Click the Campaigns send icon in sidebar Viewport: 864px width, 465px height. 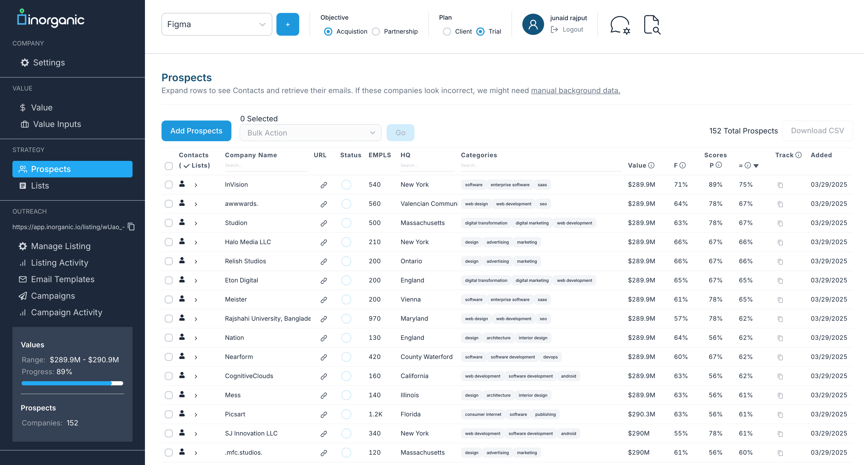click(22, 296)
